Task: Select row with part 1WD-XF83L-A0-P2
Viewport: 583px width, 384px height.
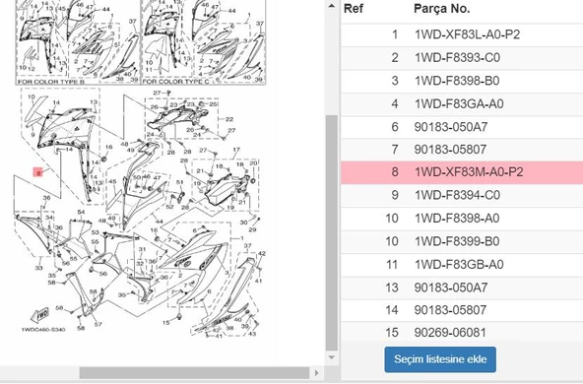Action: pos(462,34)
